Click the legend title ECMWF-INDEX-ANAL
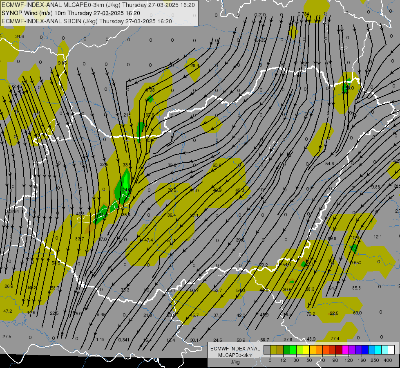The width and height of the screenshot is (400, 368). [x=235, y=349]
